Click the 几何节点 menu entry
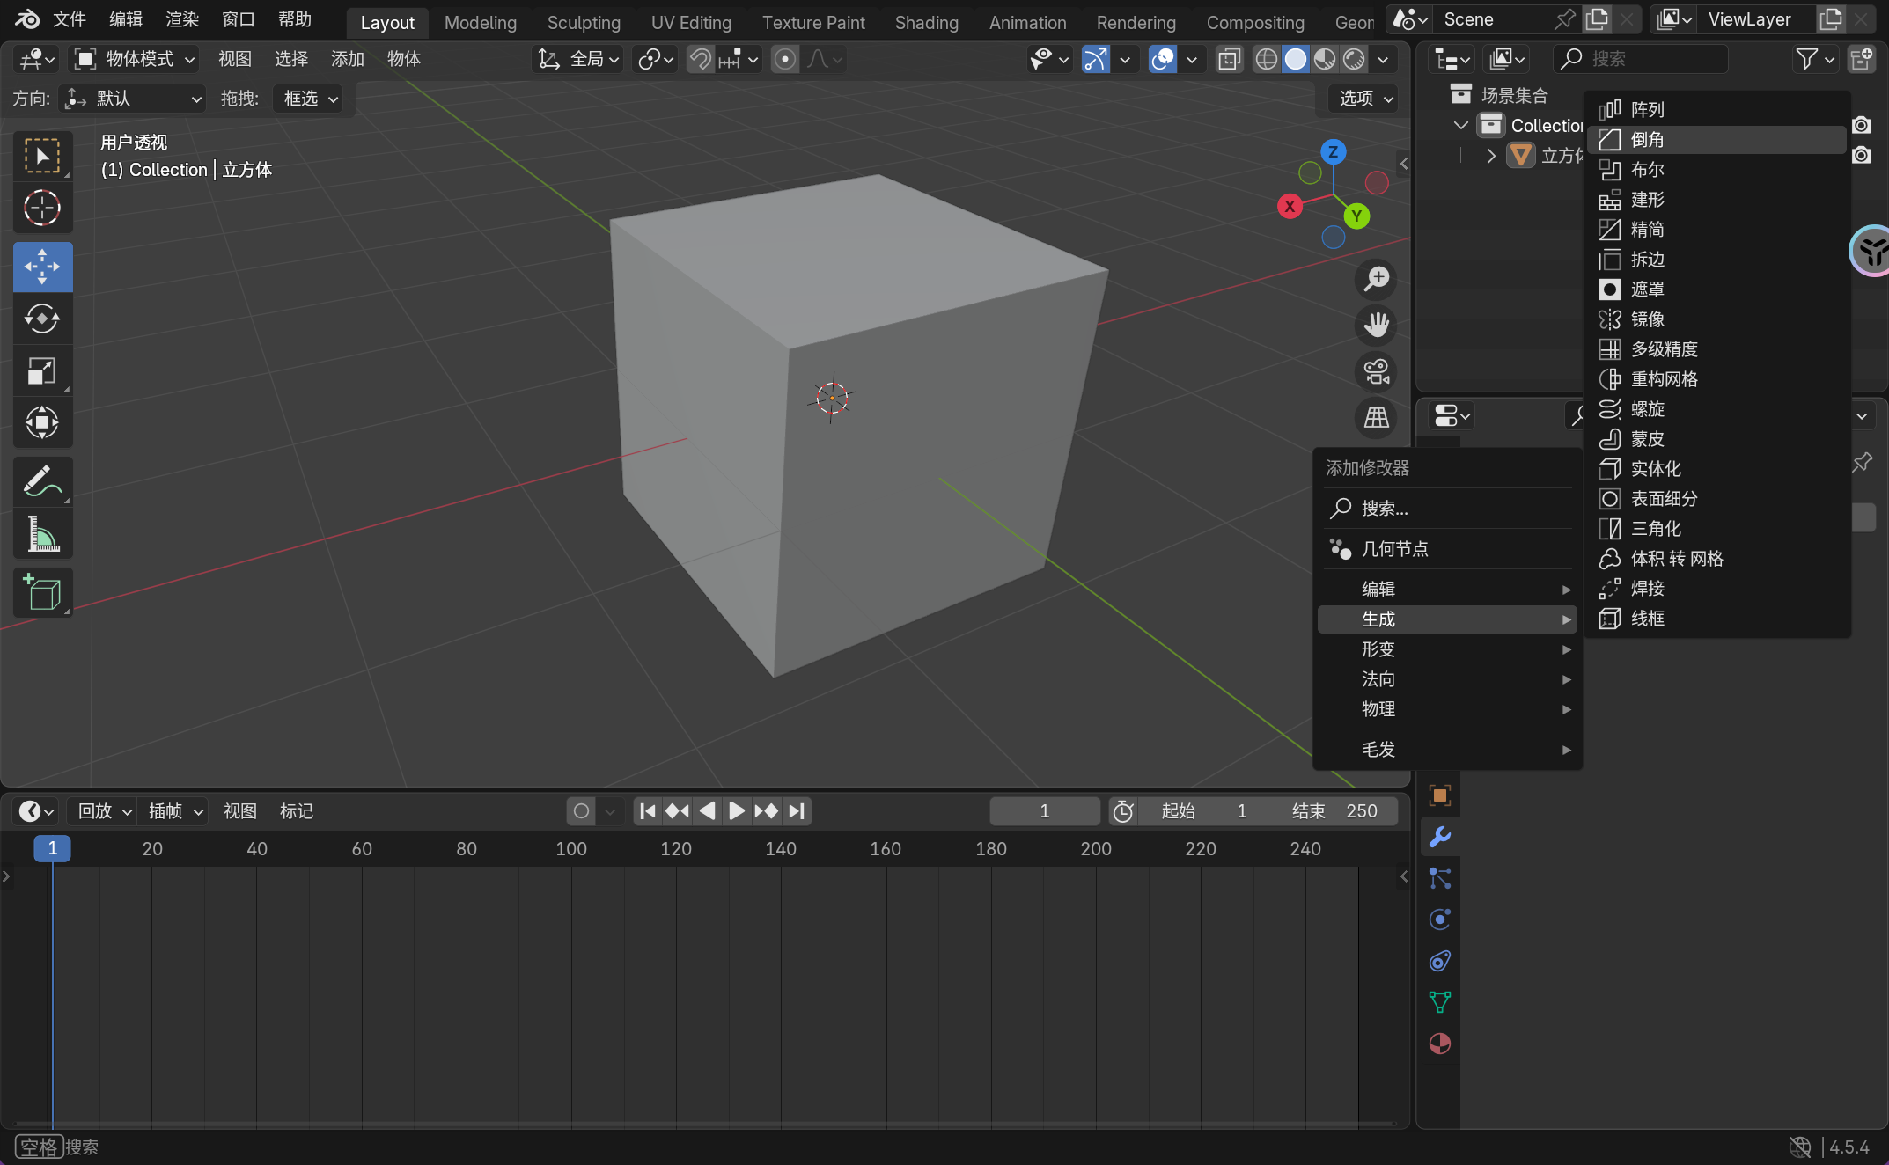This screenshot has width=1889, height=1165. point(1394,549)
